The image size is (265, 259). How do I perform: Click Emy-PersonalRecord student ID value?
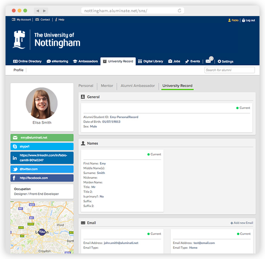coord(124,117)
